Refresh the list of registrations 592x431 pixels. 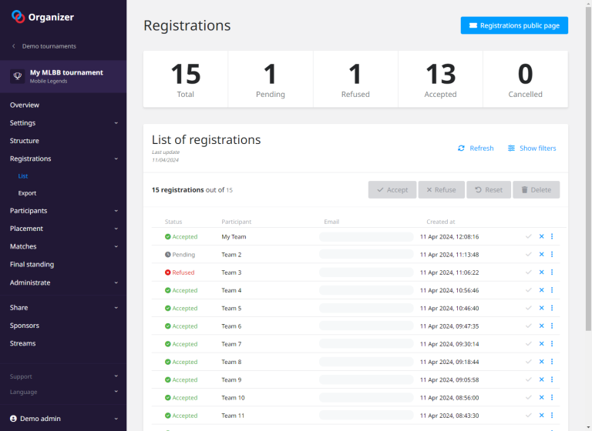pyautogui.click(x=475, y=148)
